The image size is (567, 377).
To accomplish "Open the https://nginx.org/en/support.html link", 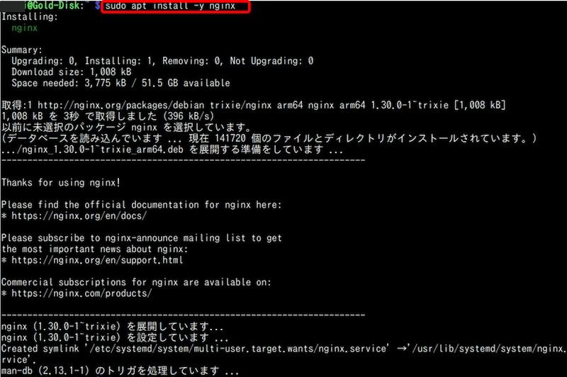I will coord(97,260).
